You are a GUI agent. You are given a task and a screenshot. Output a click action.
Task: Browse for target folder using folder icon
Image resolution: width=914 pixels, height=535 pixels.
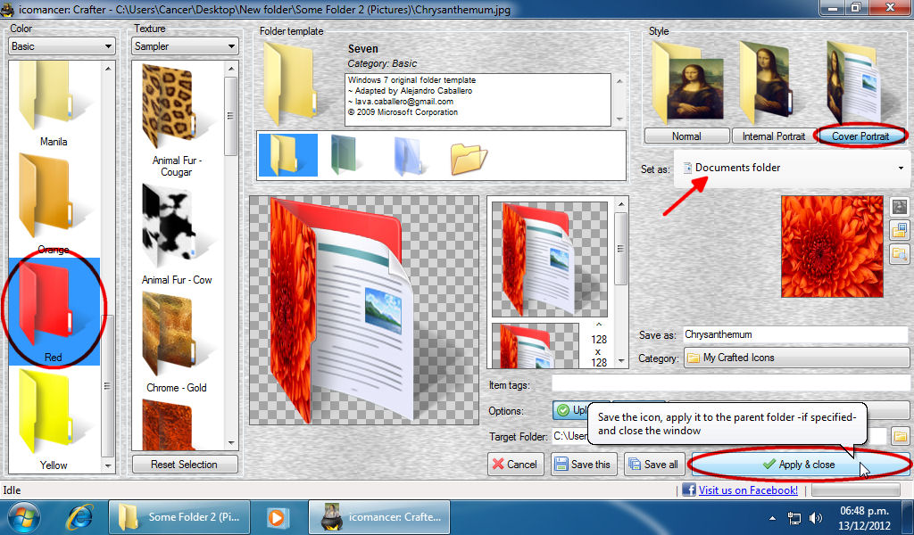point(901,436)
